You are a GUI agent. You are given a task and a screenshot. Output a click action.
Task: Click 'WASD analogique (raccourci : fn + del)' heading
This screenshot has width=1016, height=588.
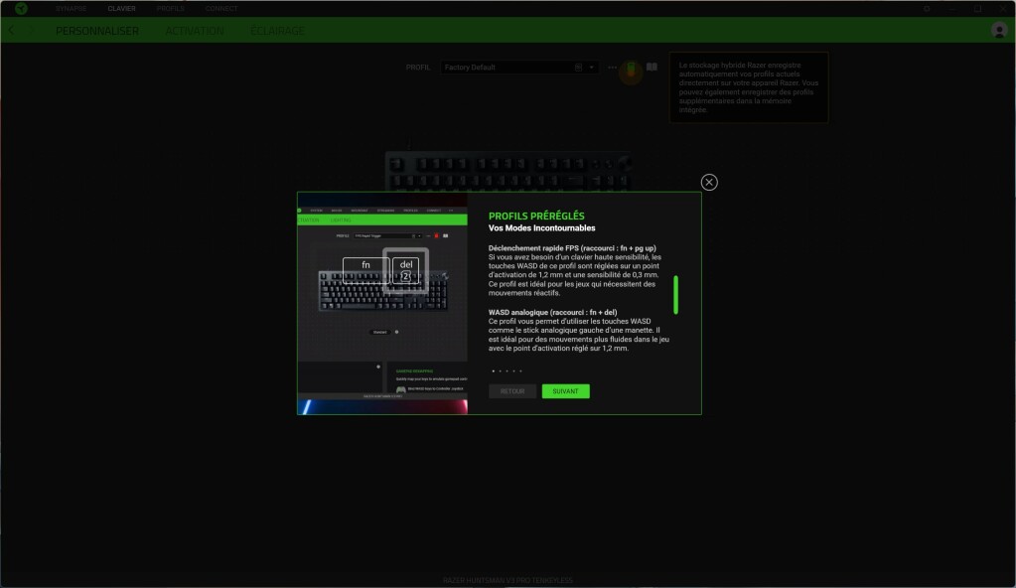pyautogui.click(x=553, y=313)
